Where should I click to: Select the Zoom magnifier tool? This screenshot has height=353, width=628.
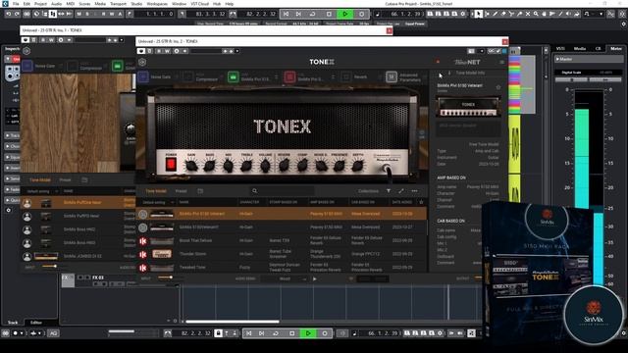coord(536,14)
